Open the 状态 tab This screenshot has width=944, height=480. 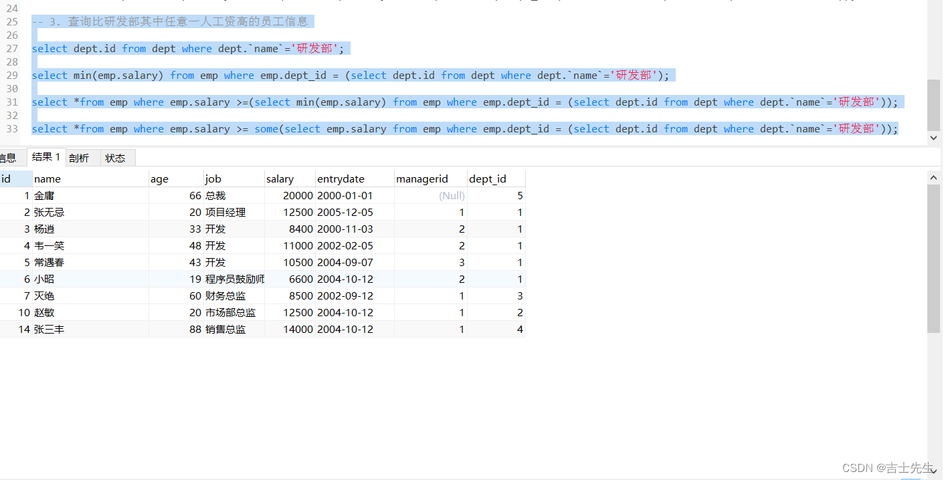(x=116, y=158)
